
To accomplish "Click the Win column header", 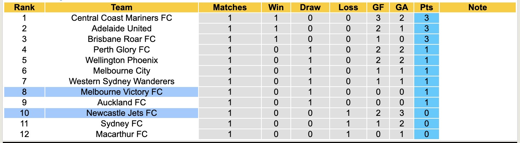I will [276, 7].
